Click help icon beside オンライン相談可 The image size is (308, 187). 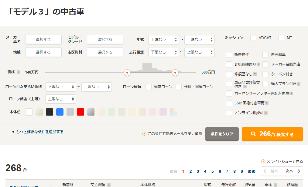coord(266,113)
